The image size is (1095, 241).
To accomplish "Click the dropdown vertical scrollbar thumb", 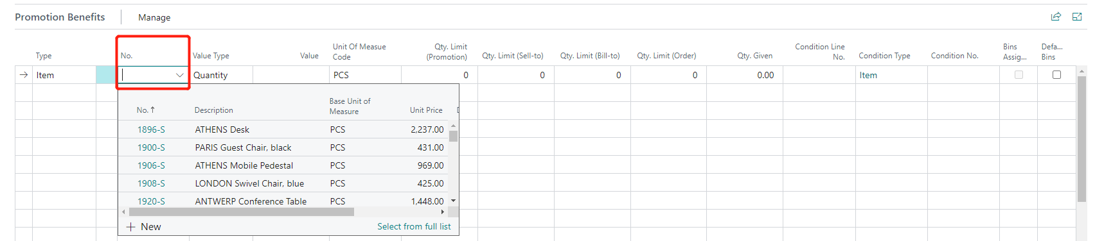I will coord(453,136).
